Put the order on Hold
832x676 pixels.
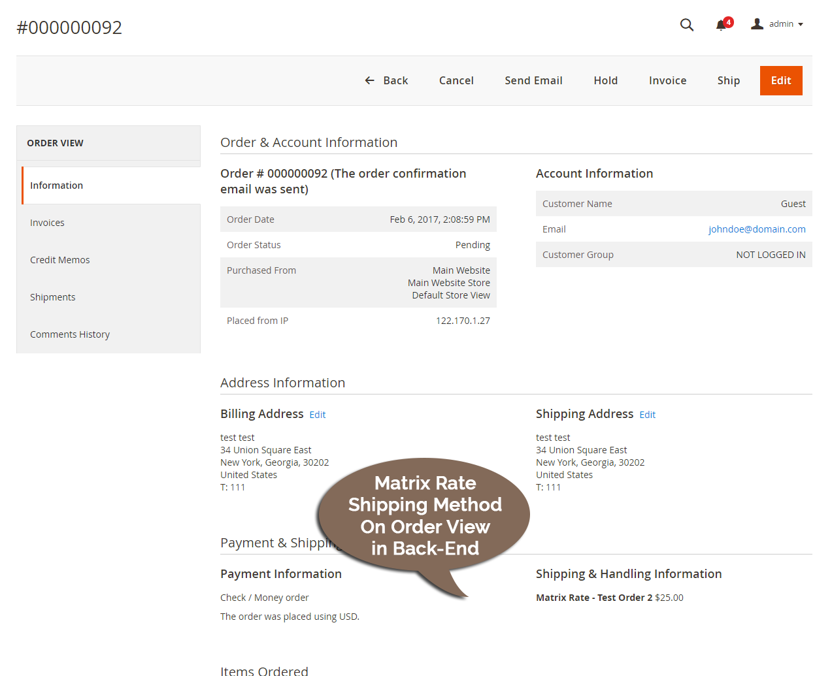(x=605, y=80)
